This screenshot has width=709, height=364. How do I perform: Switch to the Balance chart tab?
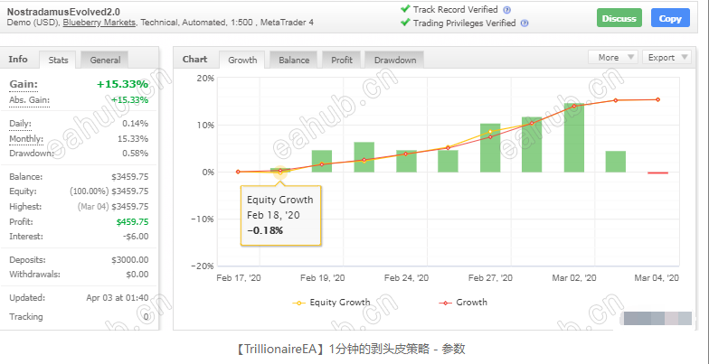tap(294, 60)
